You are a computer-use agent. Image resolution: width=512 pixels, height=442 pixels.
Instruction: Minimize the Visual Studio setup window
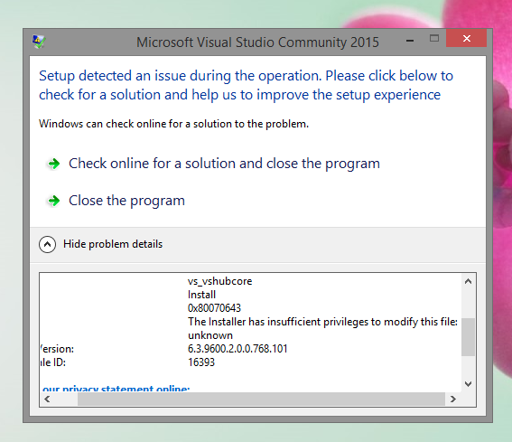click(410, 41)
